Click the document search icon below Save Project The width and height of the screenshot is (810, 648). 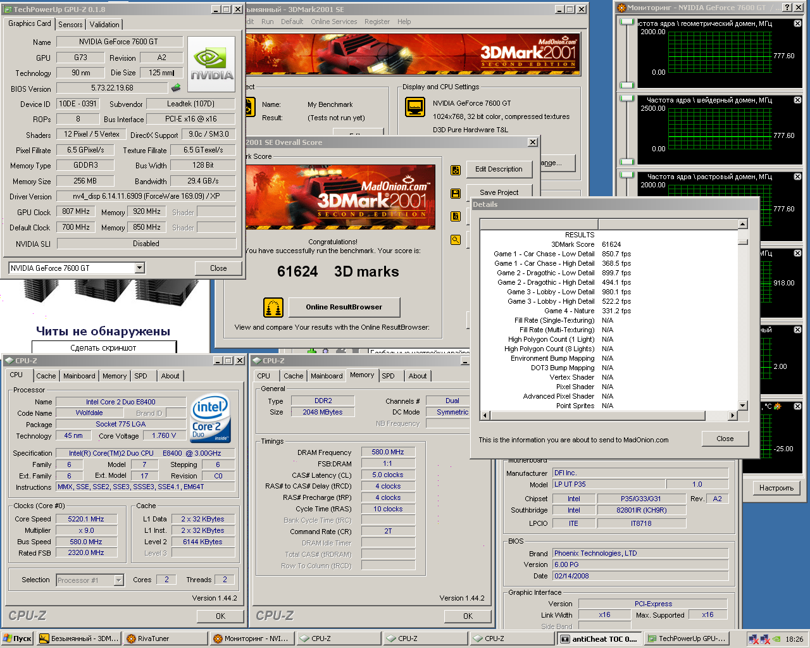pos(455,216)
